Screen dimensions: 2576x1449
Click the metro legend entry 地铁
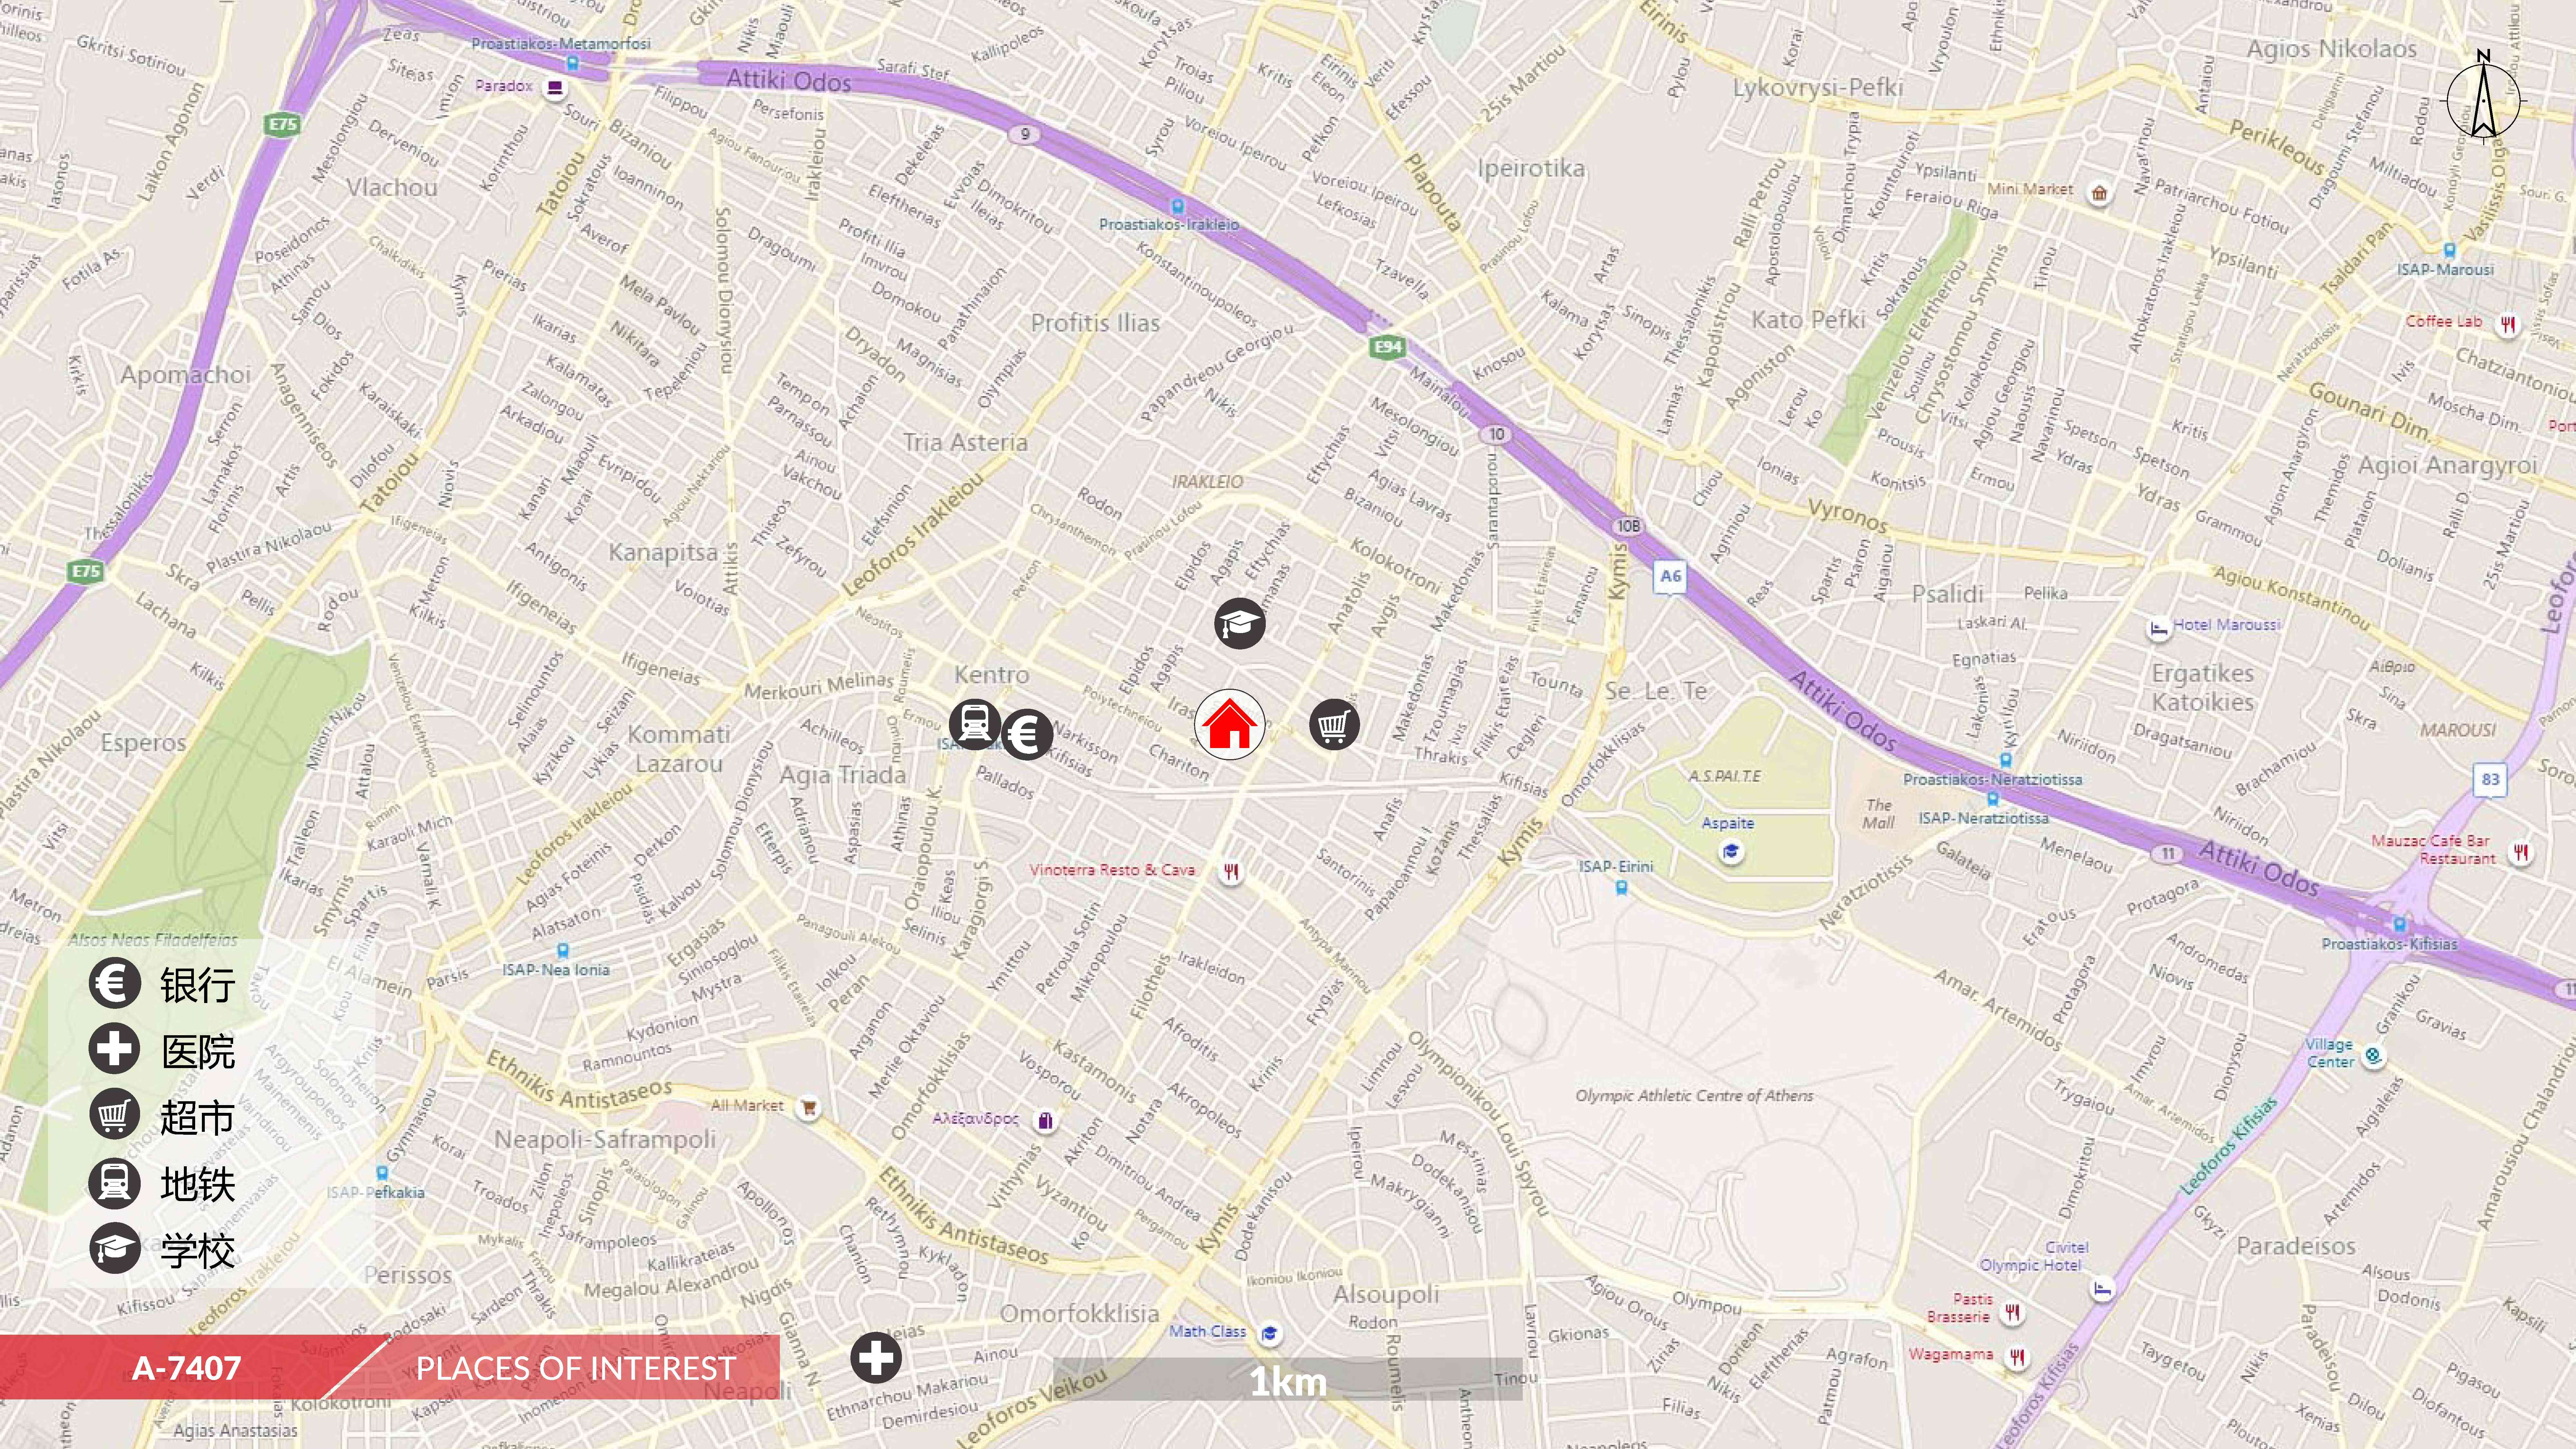click(162, 1183)
